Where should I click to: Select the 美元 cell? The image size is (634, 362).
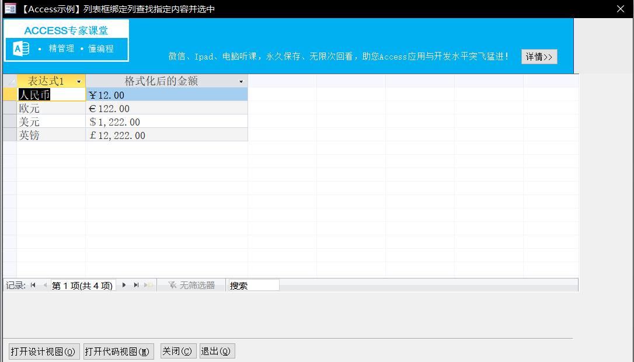click(51, 121)
